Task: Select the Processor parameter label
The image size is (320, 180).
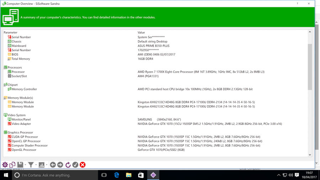Action: tap(18, 72)
